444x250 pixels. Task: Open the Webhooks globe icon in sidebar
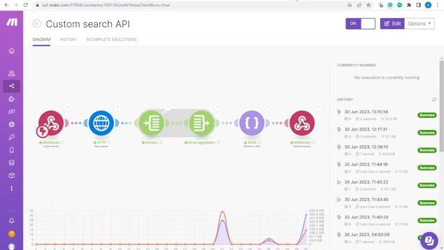12,124
